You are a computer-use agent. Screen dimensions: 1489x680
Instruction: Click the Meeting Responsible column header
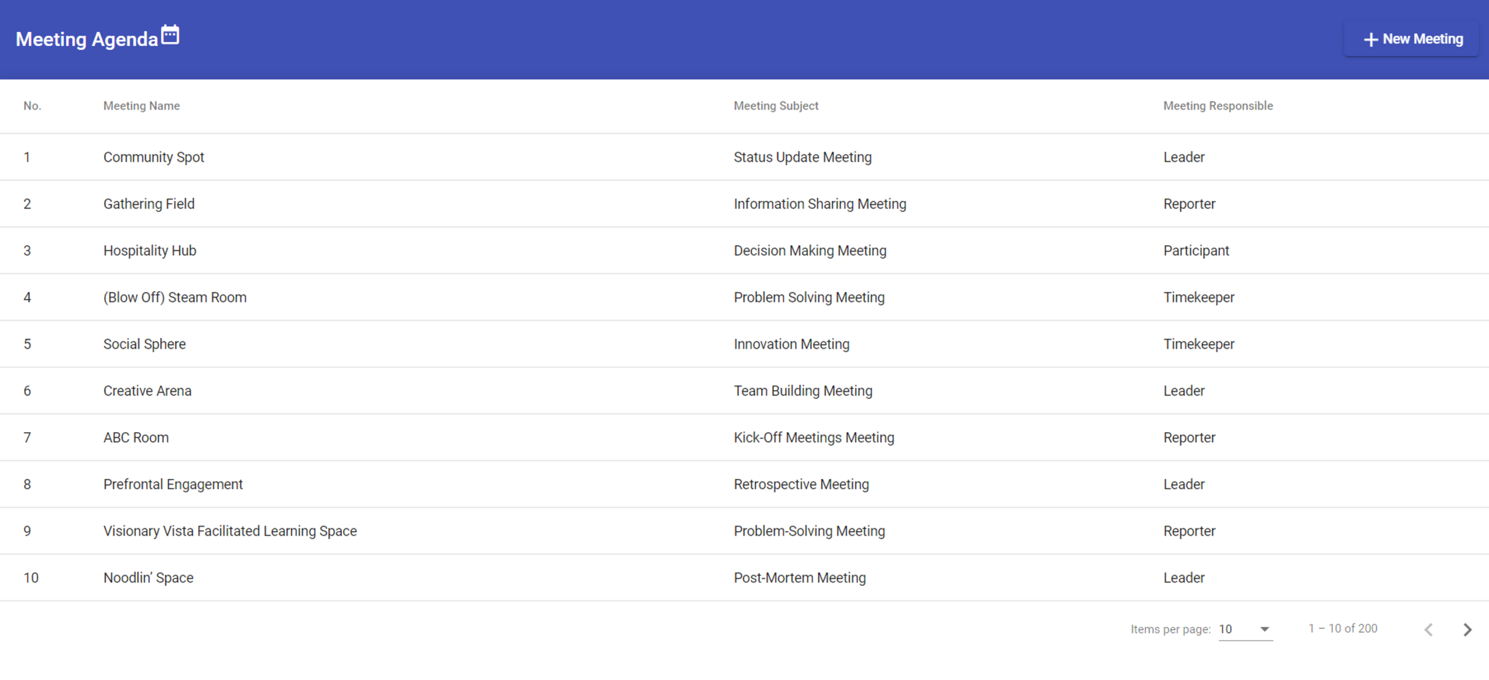click(1217, 106)
